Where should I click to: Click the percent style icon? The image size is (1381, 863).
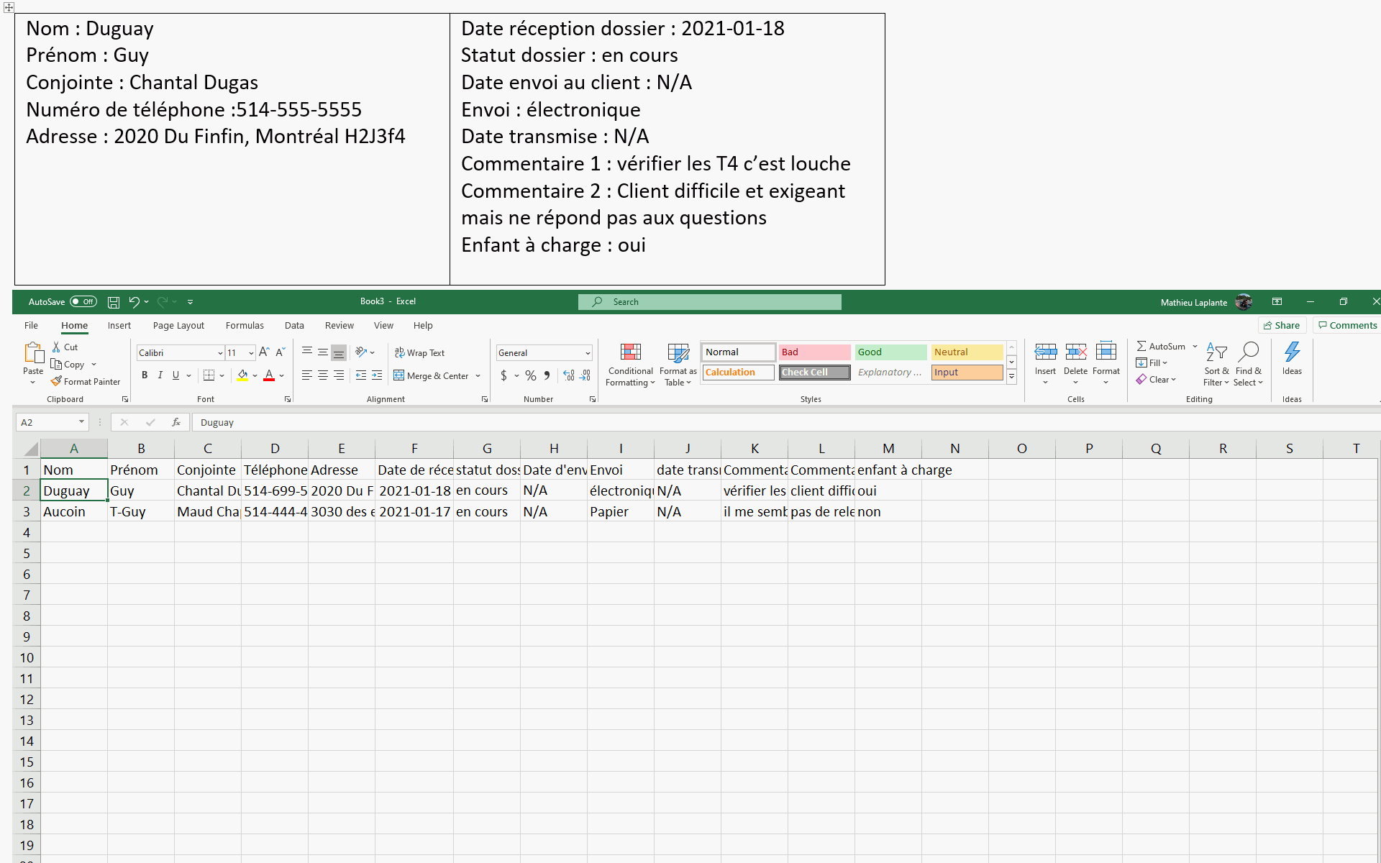pyautogui.click(x=531, y=375)
